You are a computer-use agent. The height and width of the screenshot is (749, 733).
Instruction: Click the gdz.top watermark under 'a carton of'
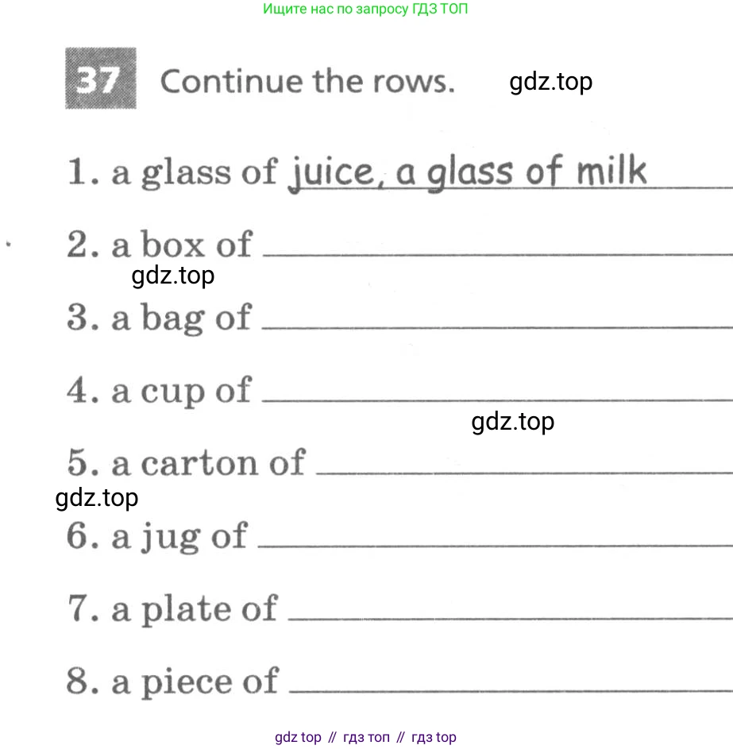97,498
